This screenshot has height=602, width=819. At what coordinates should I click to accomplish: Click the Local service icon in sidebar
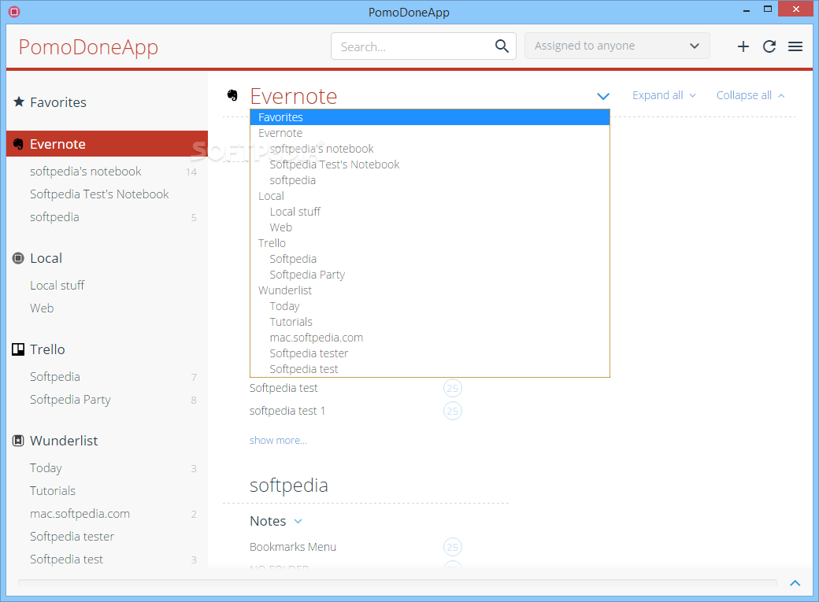[18, 258]
